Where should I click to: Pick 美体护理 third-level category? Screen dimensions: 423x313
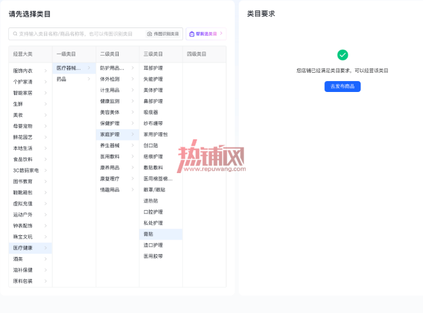click(161, 90)
